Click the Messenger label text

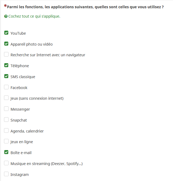(20, 109)
